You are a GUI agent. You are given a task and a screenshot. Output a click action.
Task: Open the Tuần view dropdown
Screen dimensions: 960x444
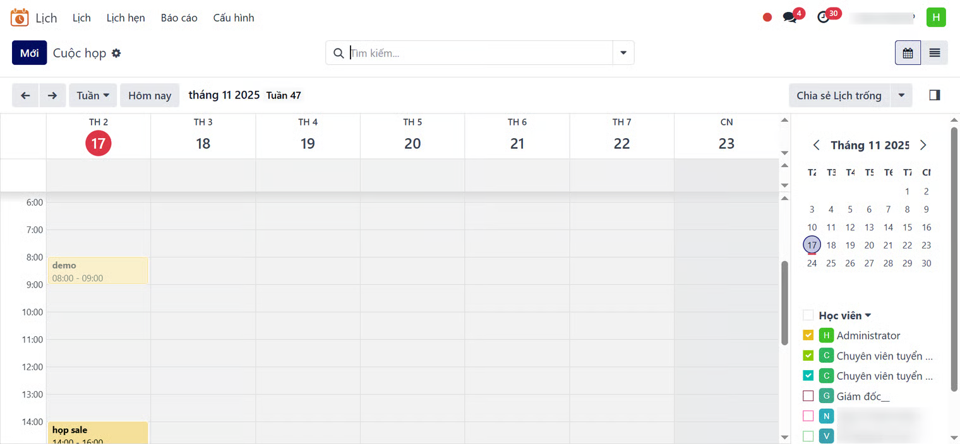(x=93, y=95)
